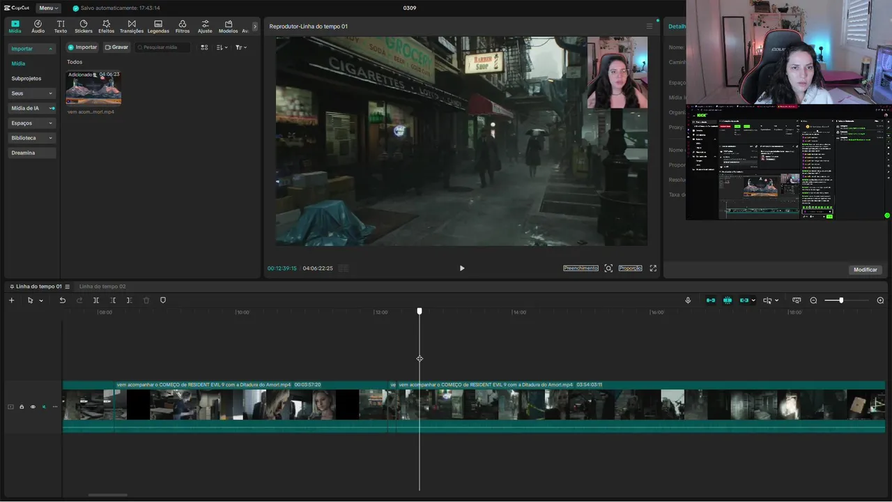Open the Menu dropdown at top left
This screenshot has height=502, width=892.
pyautogui.click(x=48, y=8)
